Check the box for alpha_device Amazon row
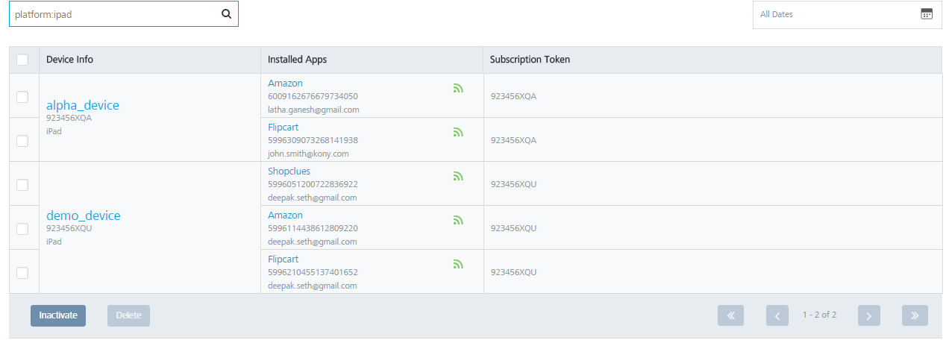The image size is (949, 343). pos(22,96)
